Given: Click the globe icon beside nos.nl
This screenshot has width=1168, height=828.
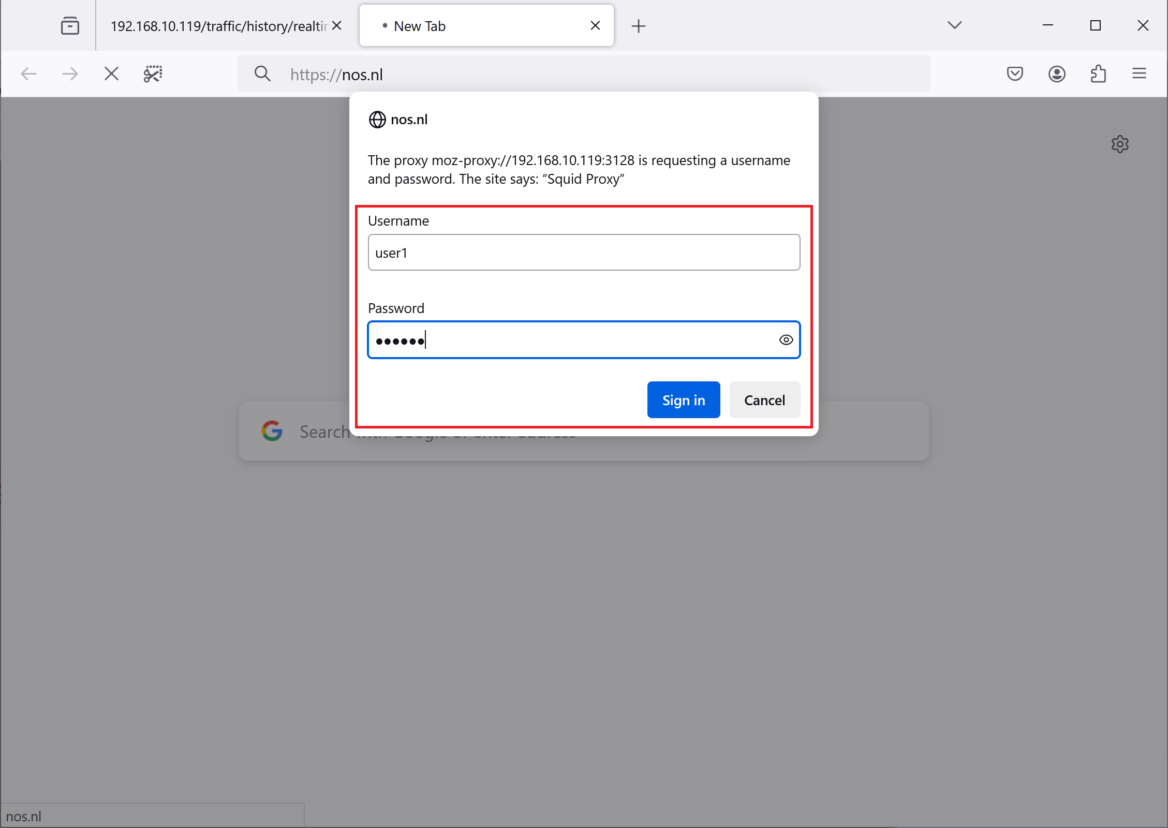Looking at the screenshot, I should (x=377, y=120).
